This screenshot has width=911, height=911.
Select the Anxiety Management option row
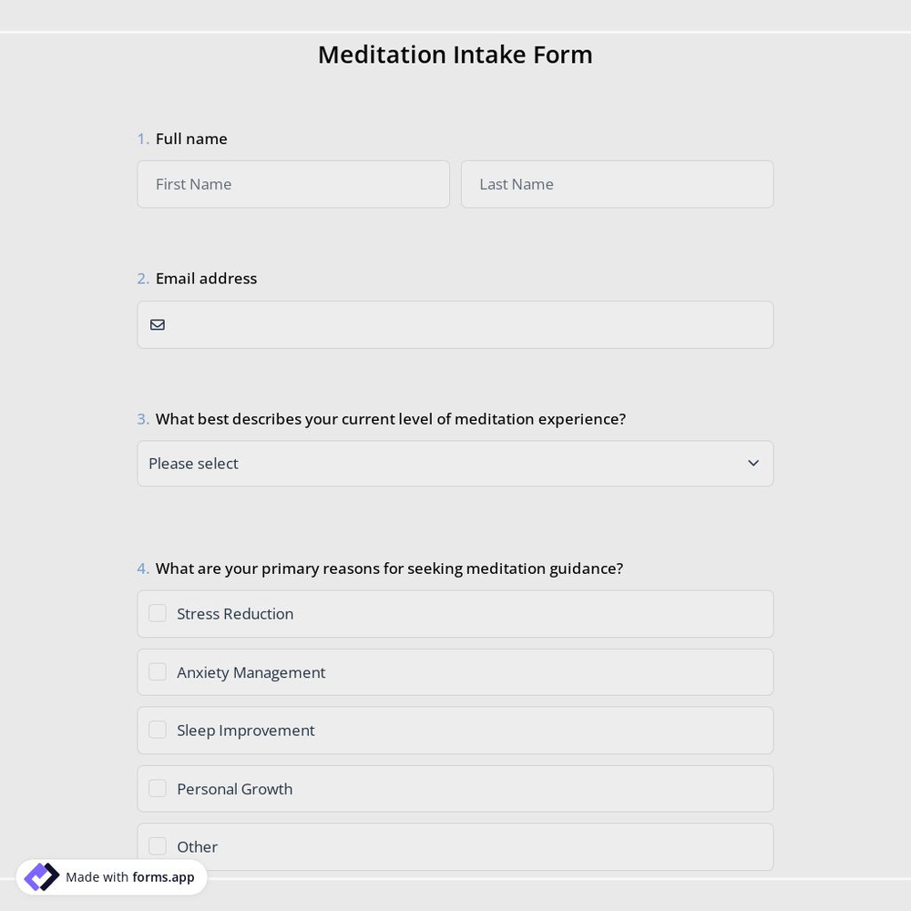(x=455, y=671)
